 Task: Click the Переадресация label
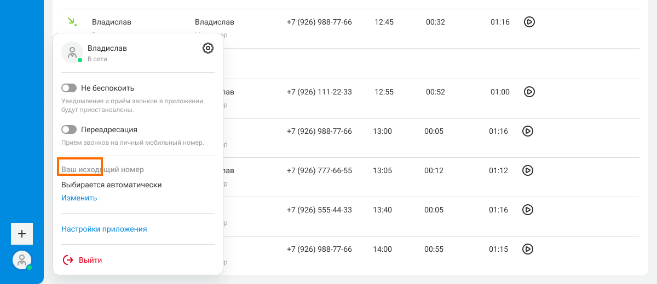[109, 129]
